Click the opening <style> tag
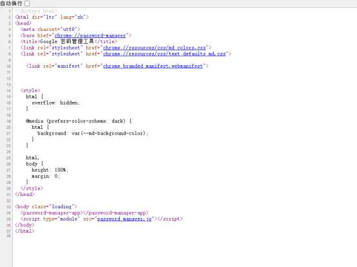This screenshot has width=357, height=267. pos(30,90)
